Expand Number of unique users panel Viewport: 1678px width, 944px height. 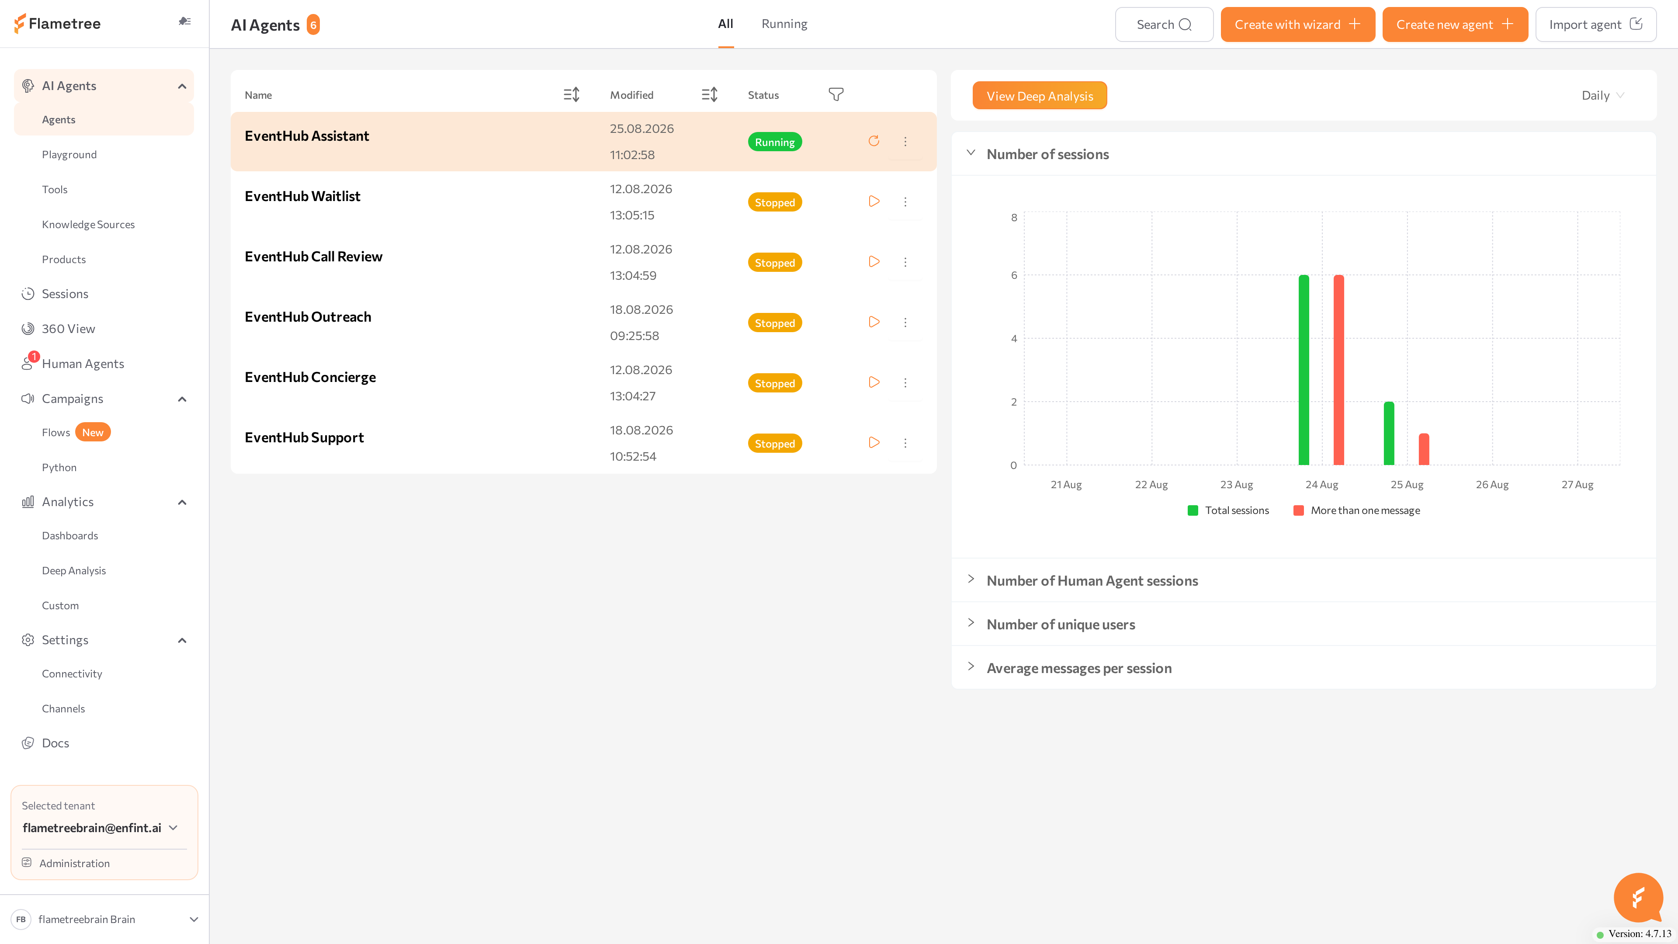pyautogui.click(x=971, y=623)
